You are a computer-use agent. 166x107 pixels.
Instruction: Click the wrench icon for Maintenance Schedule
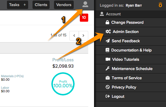pos(108,69)
